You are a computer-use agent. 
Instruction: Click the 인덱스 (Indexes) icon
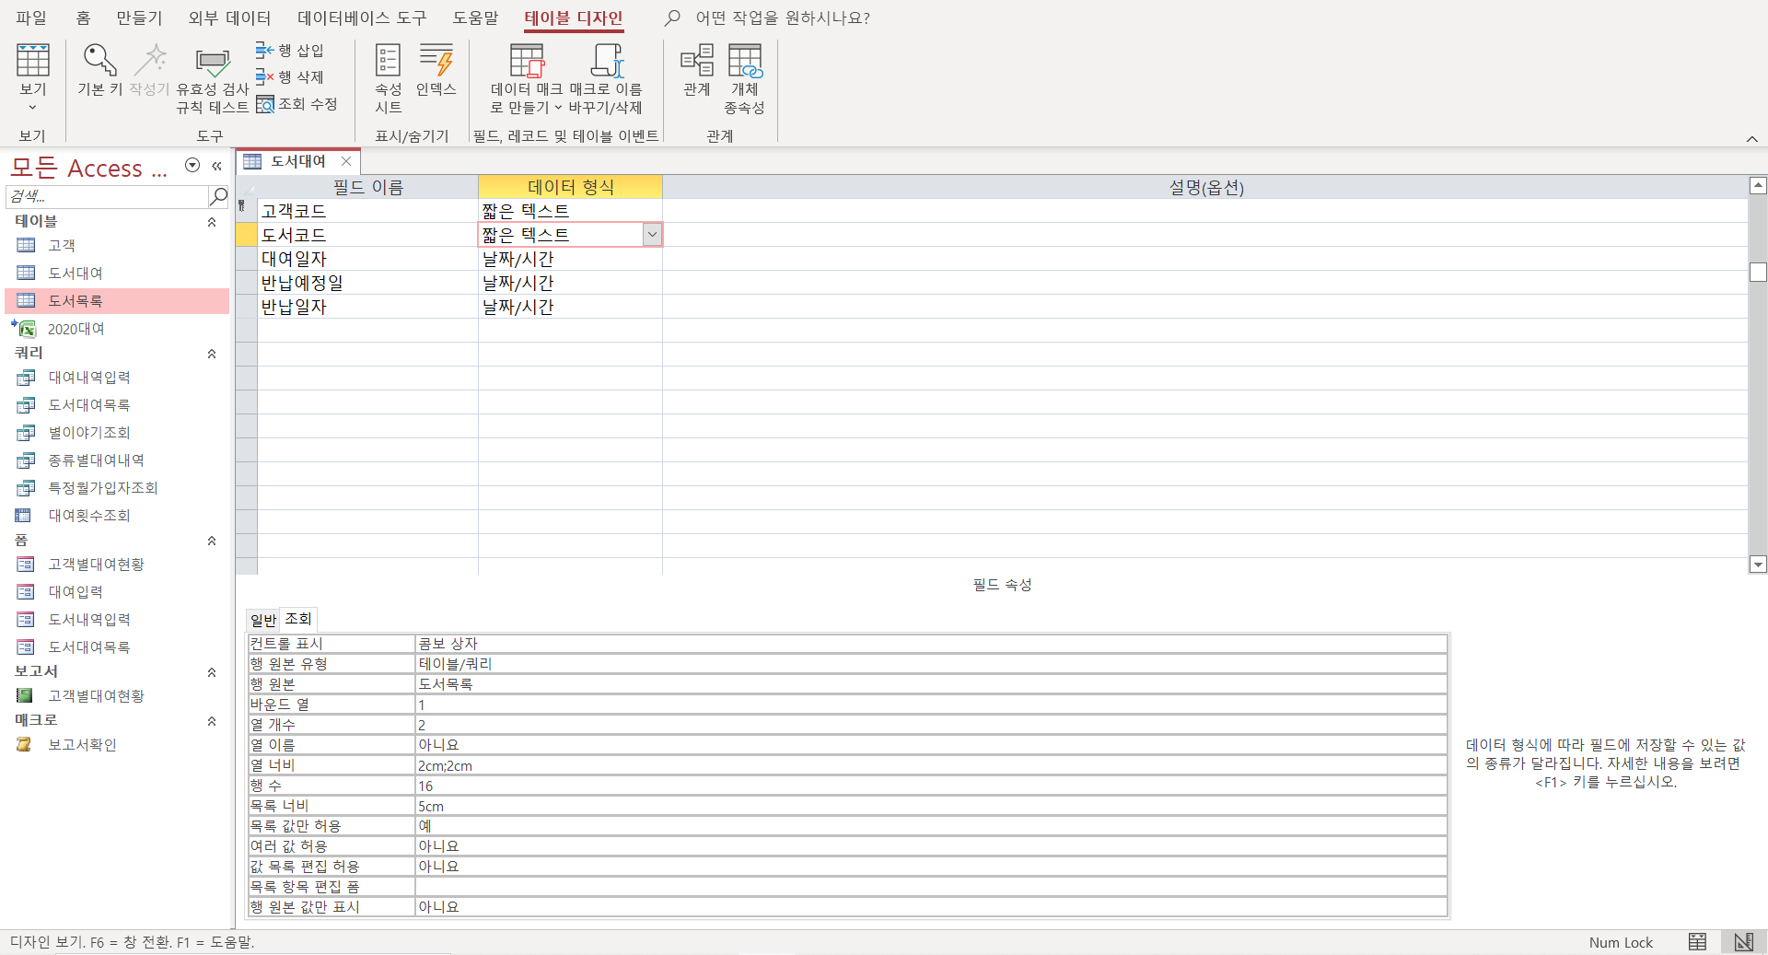pyautogui.click(x=436, y=61)
